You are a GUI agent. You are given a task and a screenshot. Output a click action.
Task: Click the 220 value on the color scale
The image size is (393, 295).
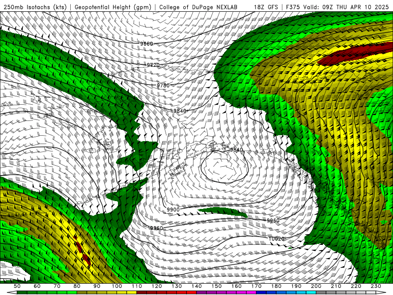[x=356, y=286]
